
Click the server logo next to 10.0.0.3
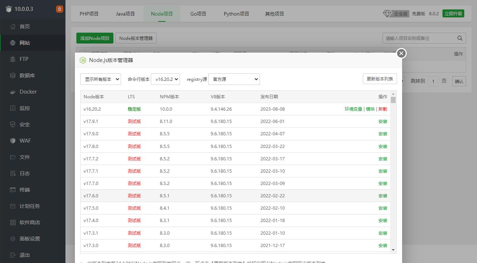pyautogui.click(x=9, y=9)
